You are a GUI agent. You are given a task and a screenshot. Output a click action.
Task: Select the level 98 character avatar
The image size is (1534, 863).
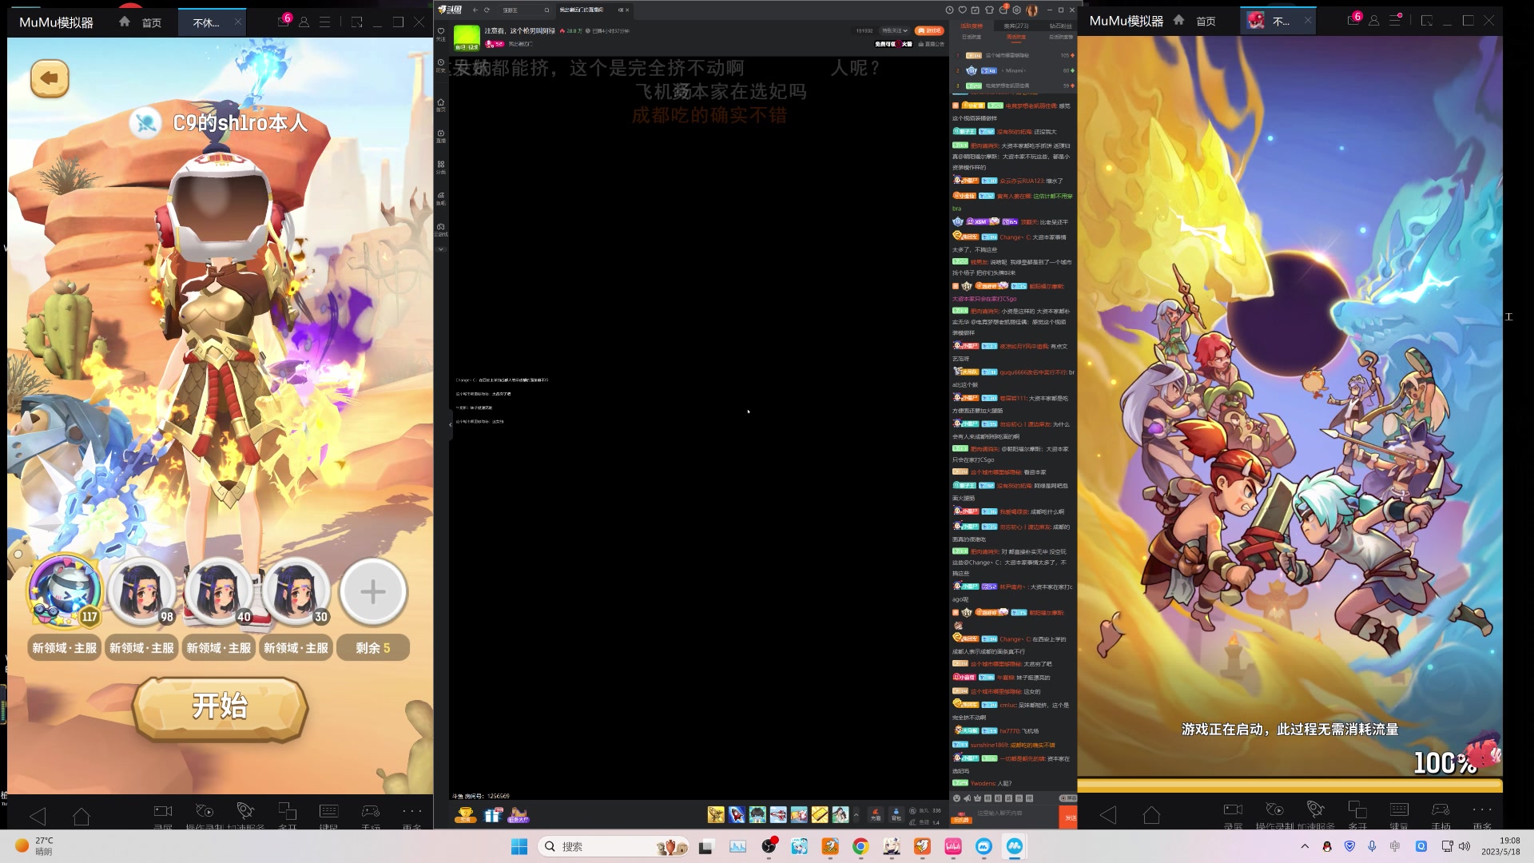pos(142,591)
